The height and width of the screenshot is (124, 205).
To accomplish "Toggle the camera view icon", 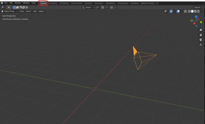I will (201, 40).
